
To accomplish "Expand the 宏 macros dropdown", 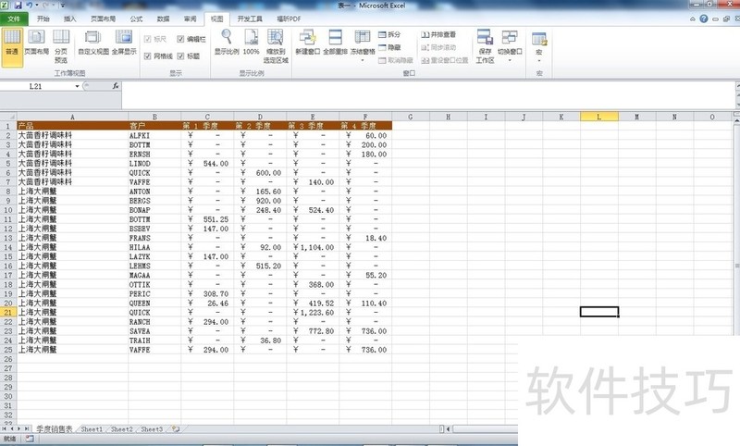I will click(x=539, y=60).
